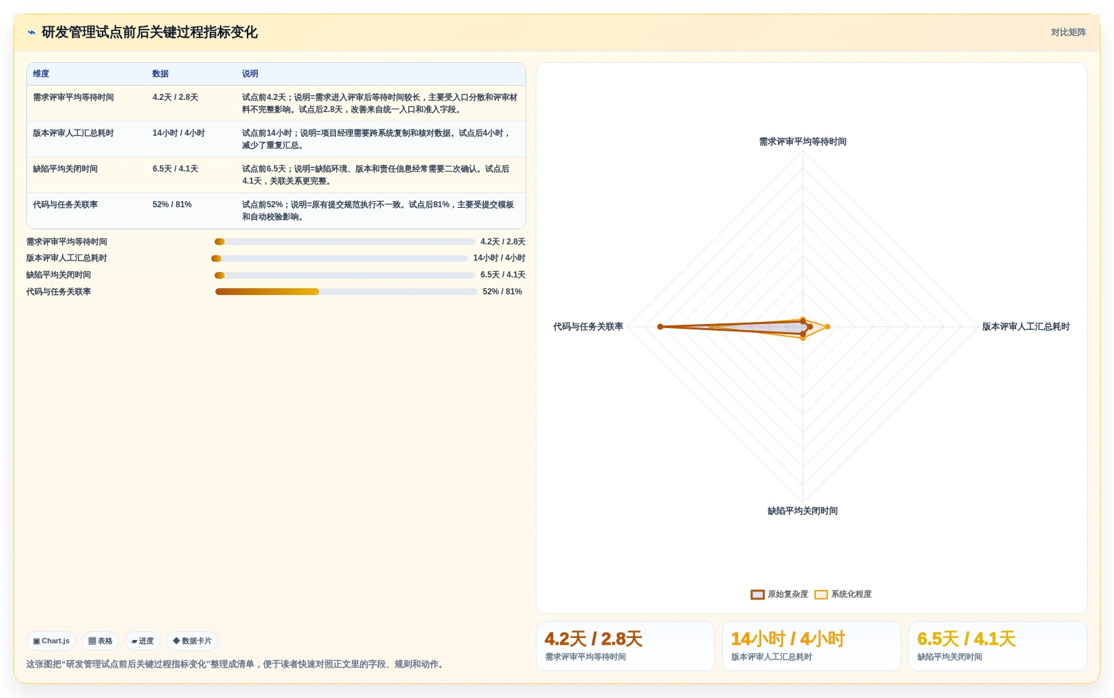Open the 6.5天 / 4.1天 data card
This screenshot has width=1114, height=698.
tap(998, 646)
